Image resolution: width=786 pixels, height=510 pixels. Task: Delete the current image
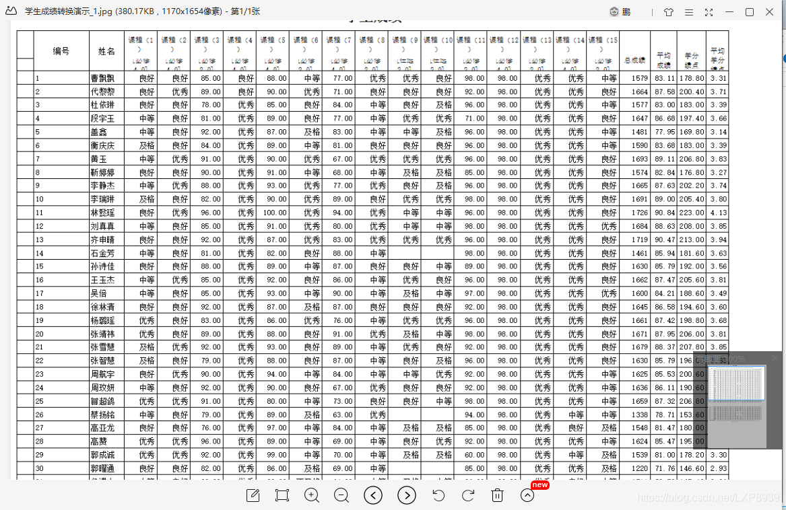[x=497, y=495]
